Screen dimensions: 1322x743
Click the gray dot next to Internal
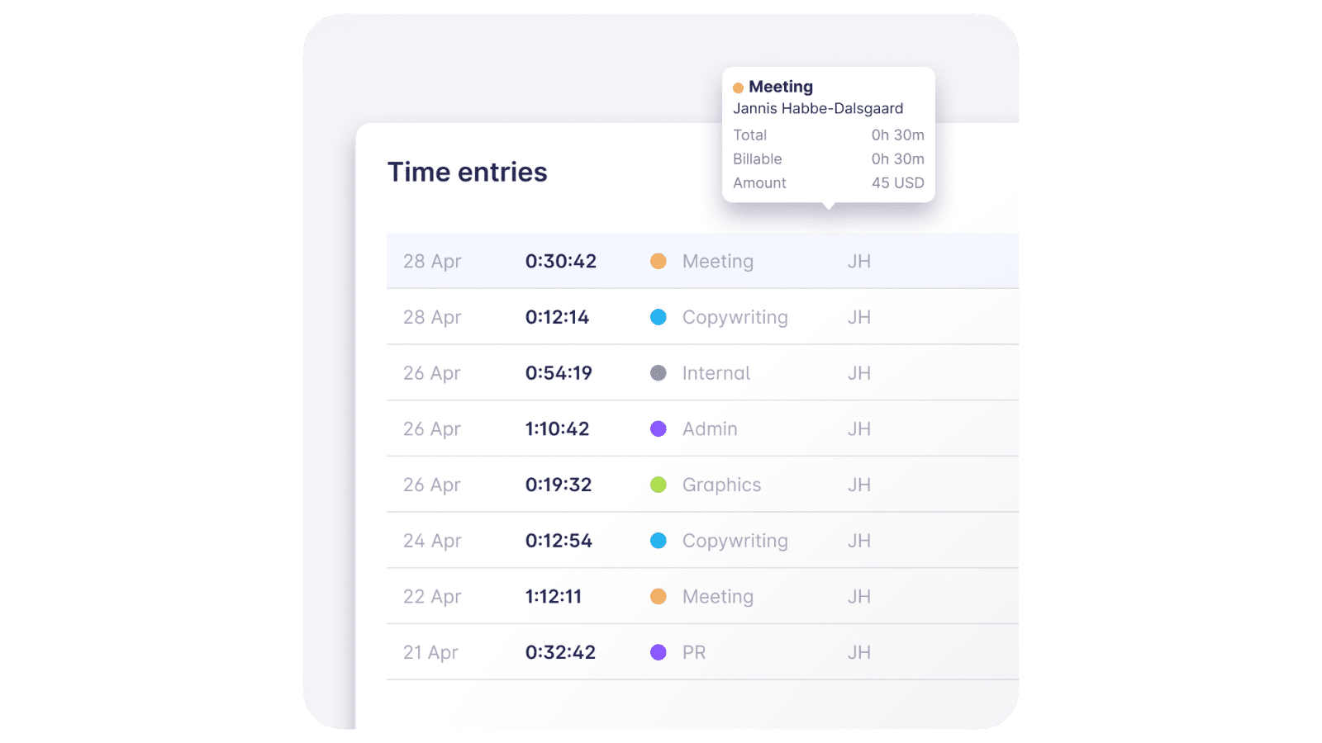[659, 373]
